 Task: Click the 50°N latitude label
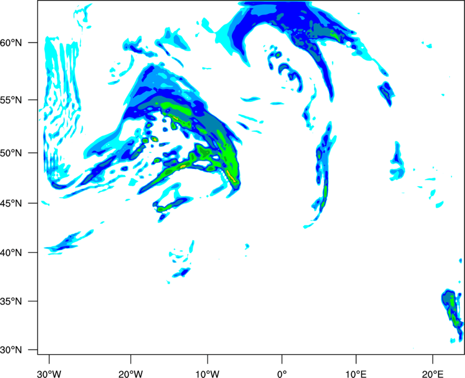pos(11,153)
